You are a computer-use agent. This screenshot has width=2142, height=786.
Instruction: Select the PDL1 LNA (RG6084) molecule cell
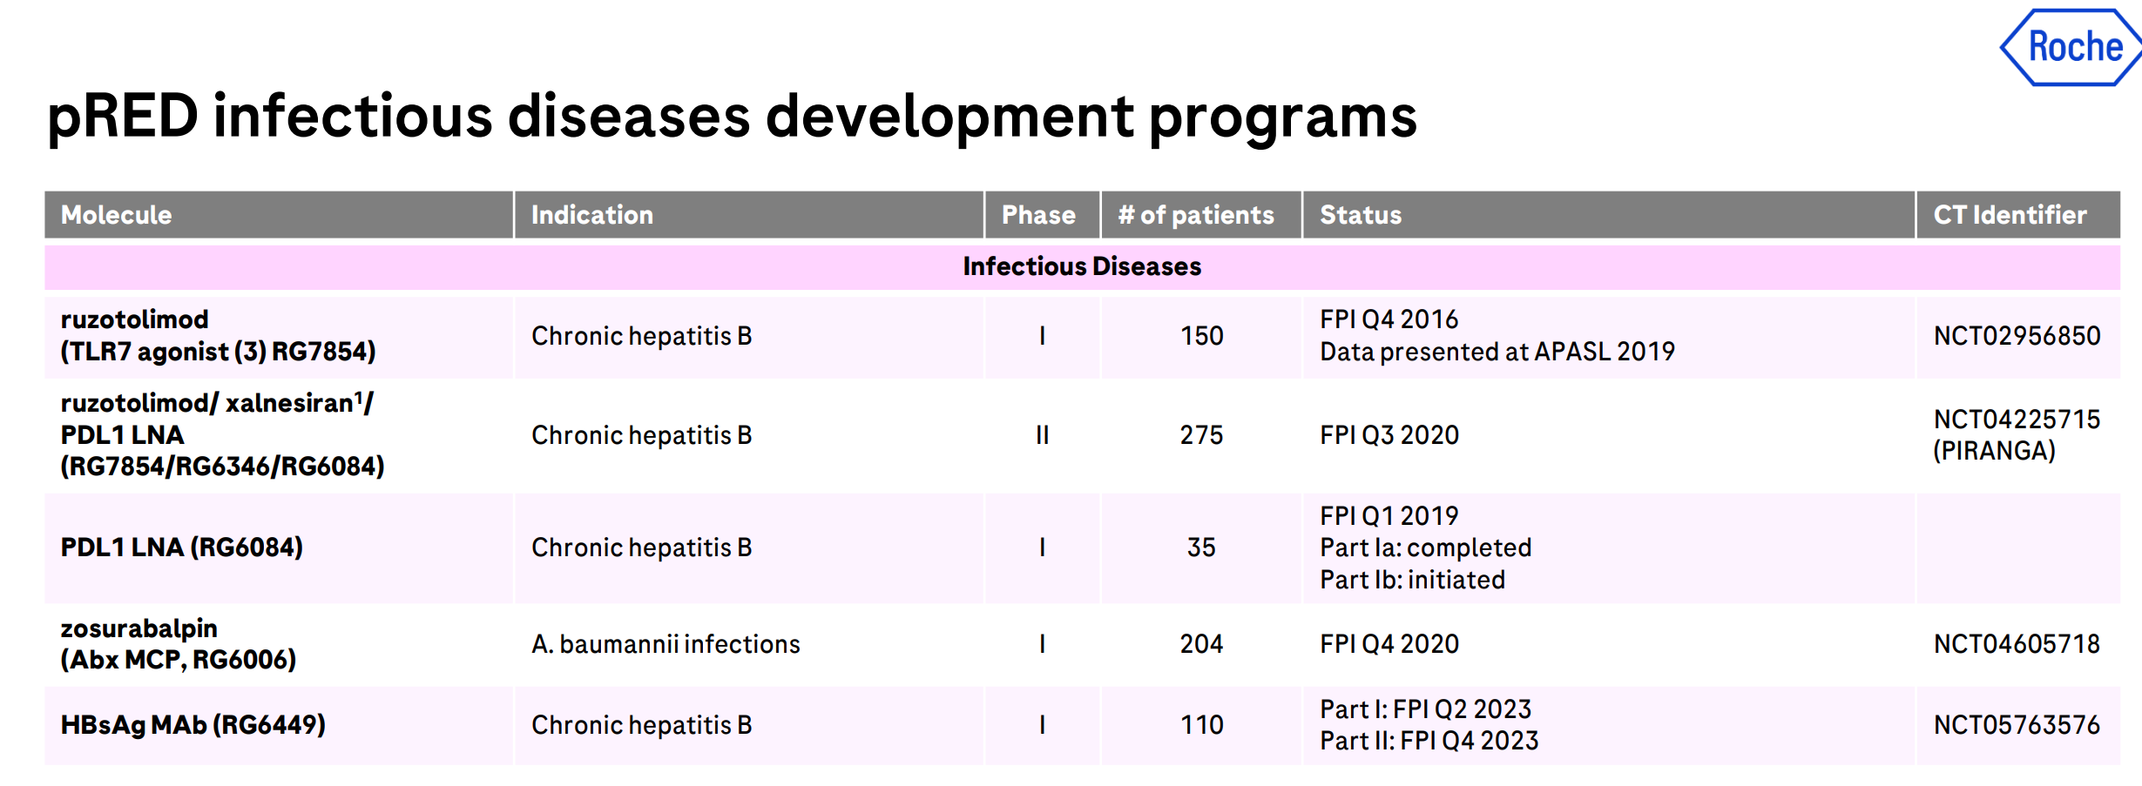point(182,548)
